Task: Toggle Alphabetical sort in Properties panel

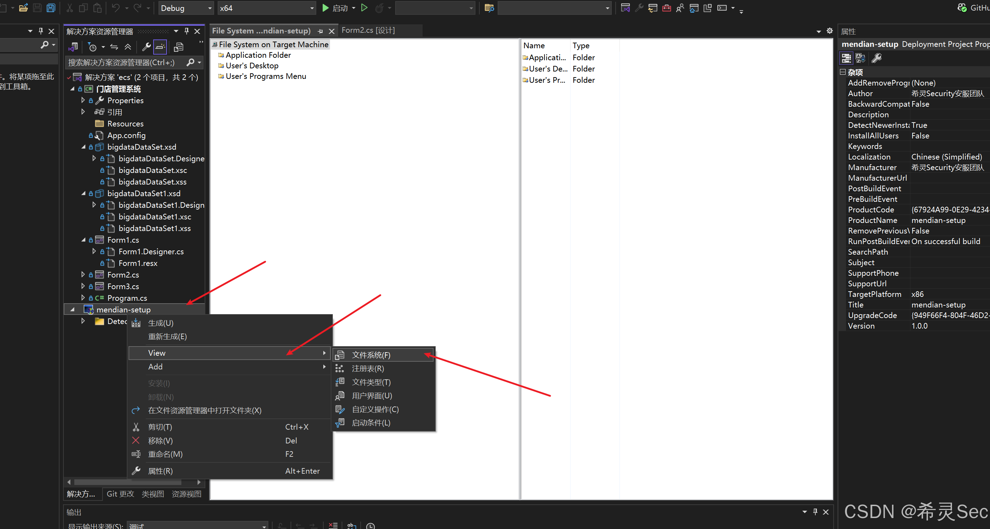Action: (860, 58)
